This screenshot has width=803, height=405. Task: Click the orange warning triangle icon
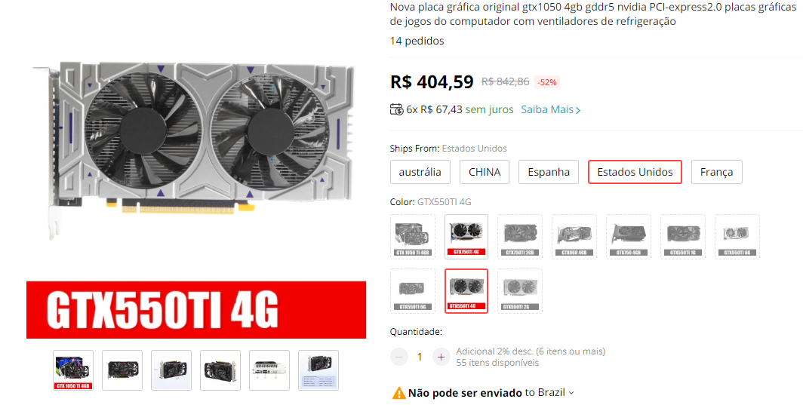click(398, 393)
